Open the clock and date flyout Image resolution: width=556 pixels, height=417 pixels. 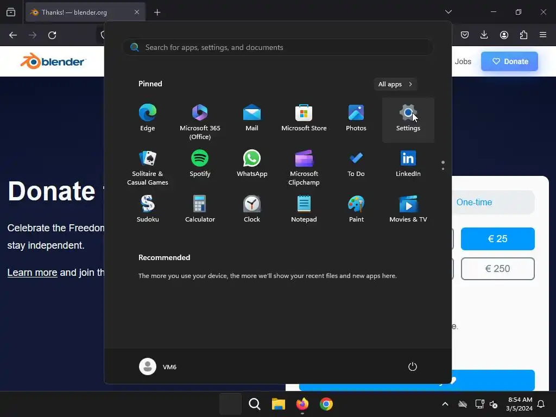click(x=520, y=404)
